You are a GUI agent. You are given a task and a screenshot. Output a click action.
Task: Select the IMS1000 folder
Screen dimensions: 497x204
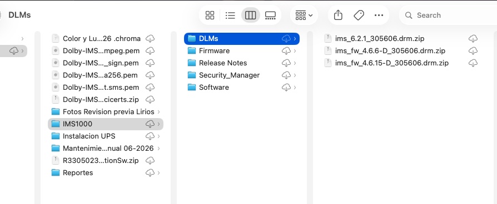(106, 124)
